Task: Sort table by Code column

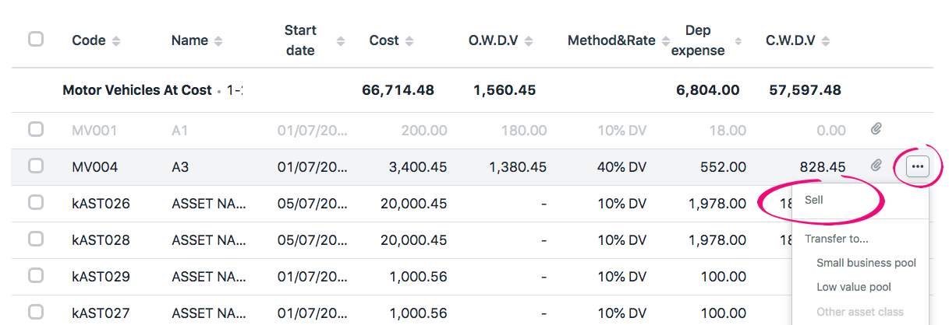Action: click(x=116, y=40)
